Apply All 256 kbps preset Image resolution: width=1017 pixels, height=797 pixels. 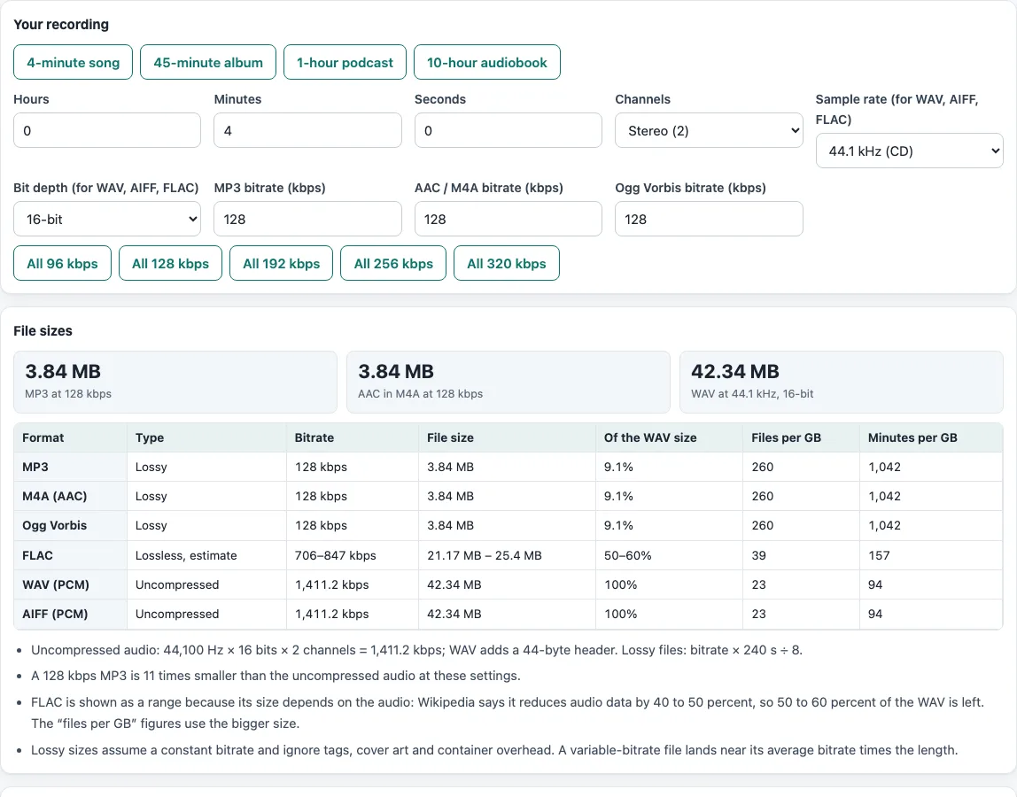(x=393, y=263)
